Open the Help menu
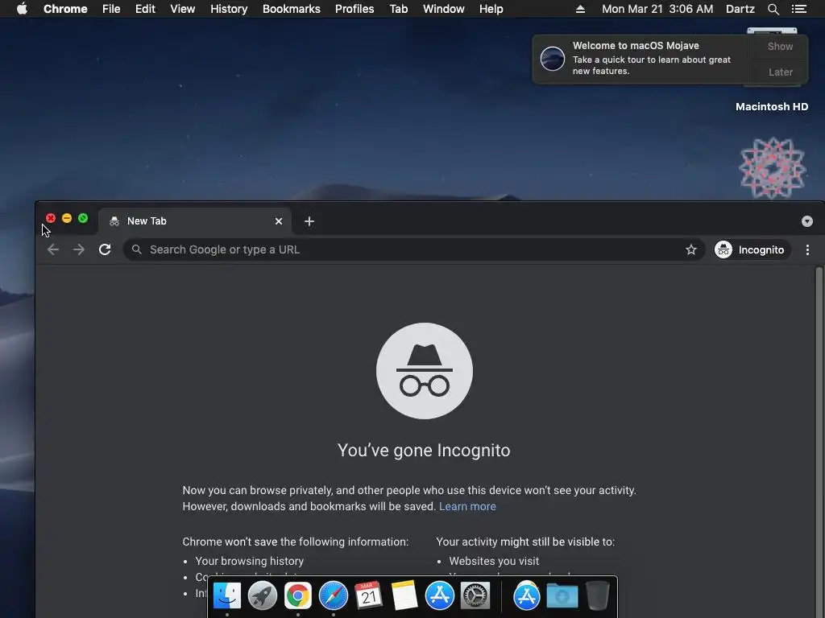Viewport: 825px width, 618px height. tap(491, 9)
